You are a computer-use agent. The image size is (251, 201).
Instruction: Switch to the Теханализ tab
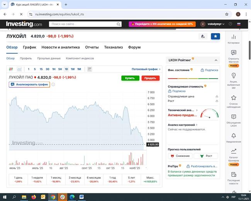pos(113,47)
